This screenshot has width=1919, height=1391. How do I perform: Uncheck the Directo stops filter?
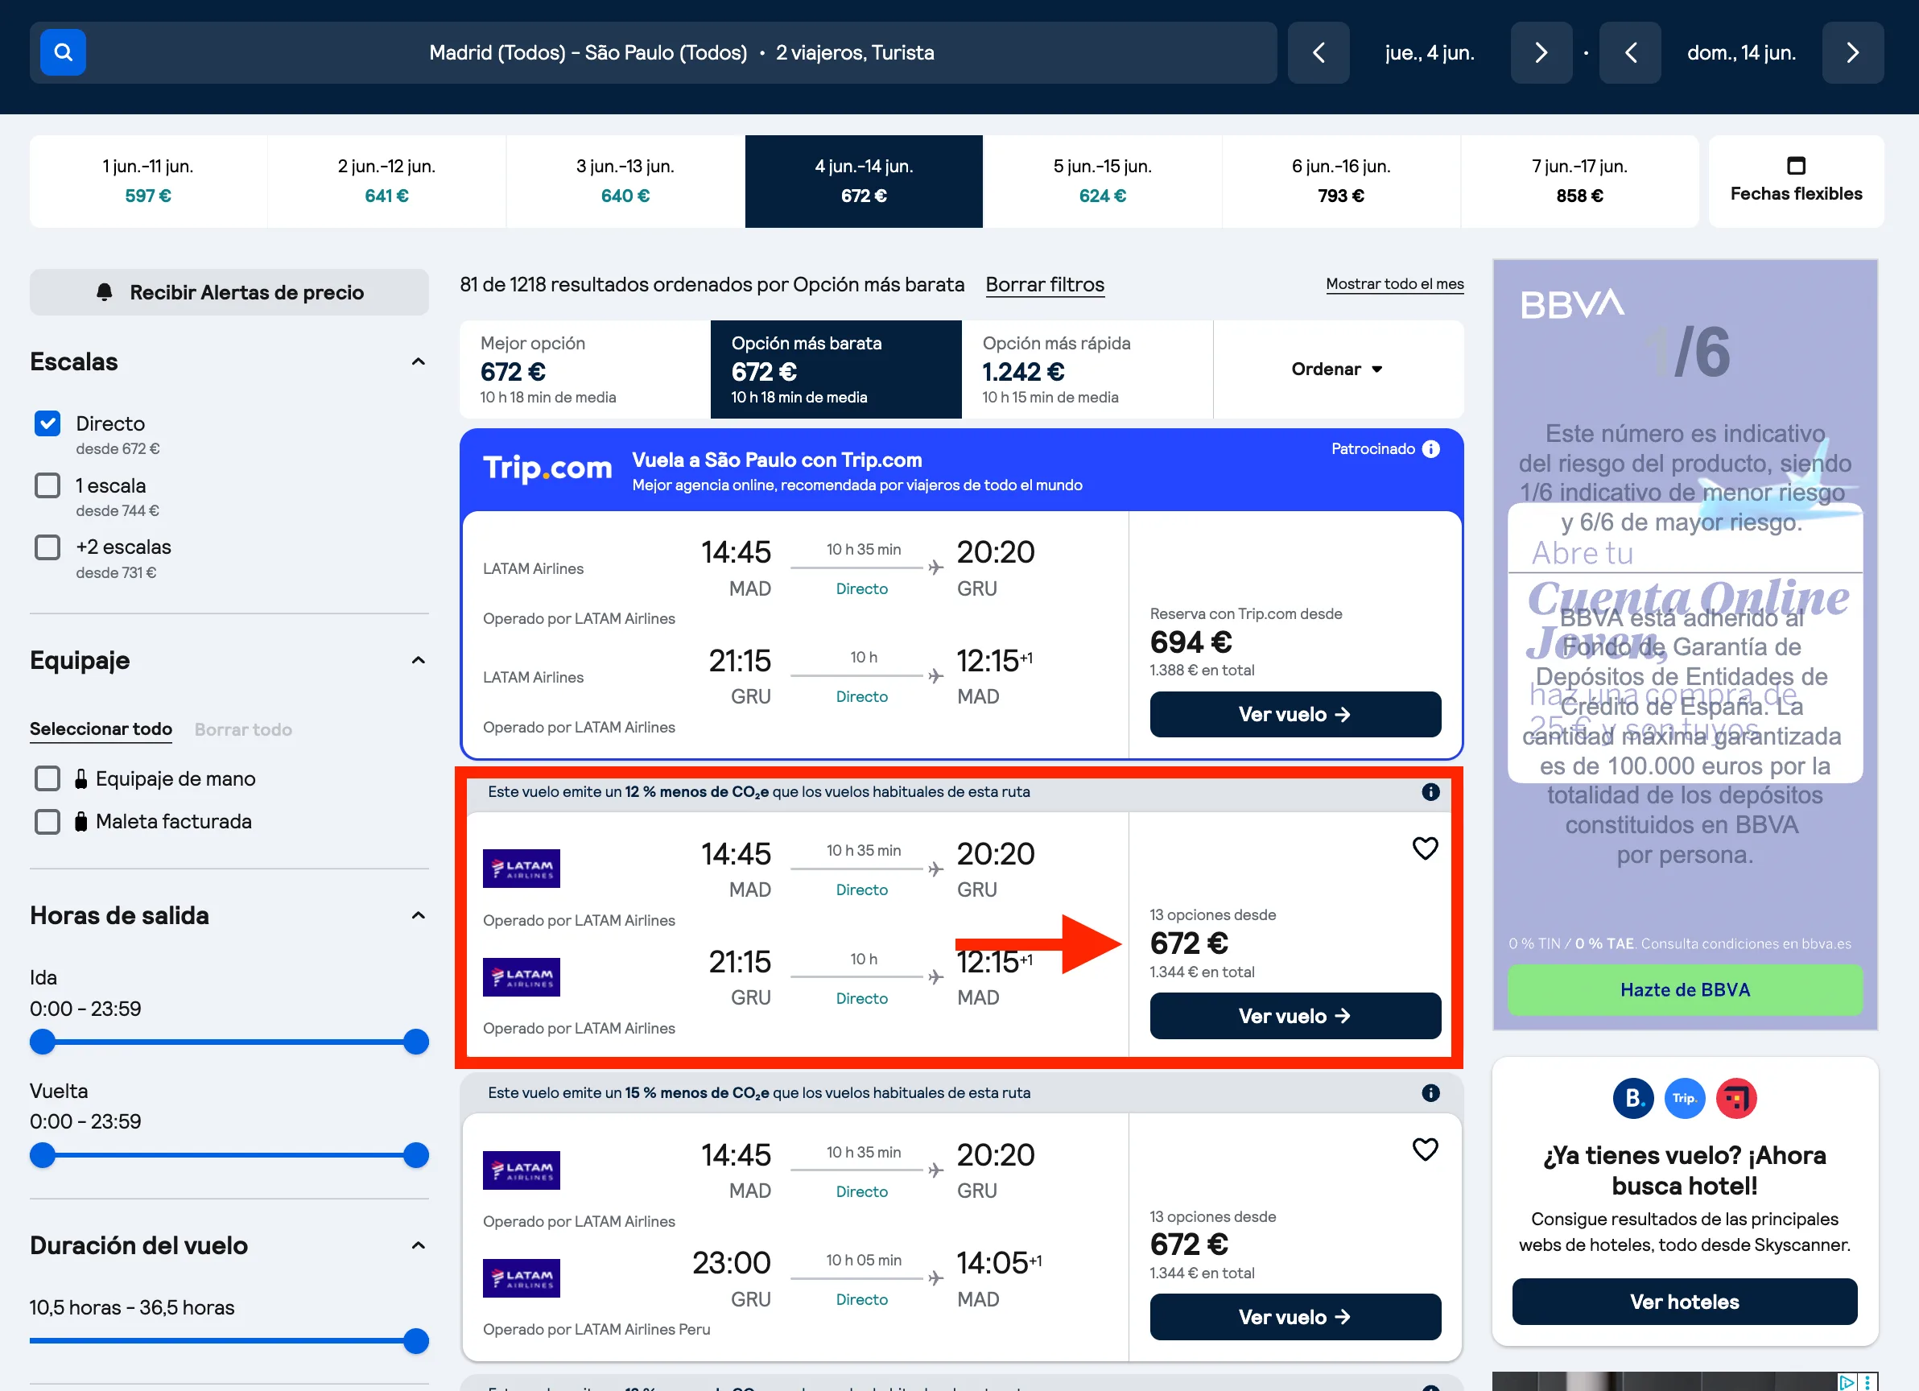pyautogui.click(x=47, y=423)
